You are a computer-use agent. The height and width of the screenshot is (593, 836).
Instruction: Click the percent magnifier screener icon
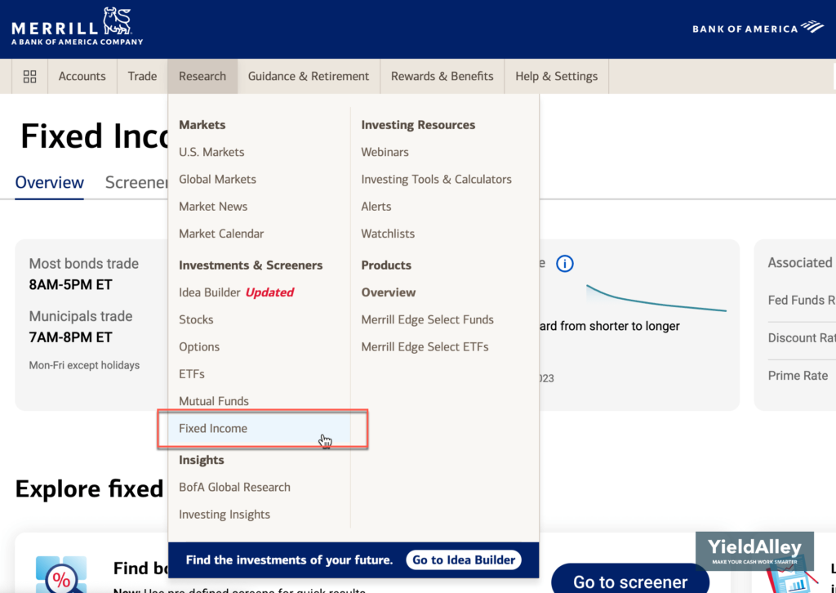(60, 573)
